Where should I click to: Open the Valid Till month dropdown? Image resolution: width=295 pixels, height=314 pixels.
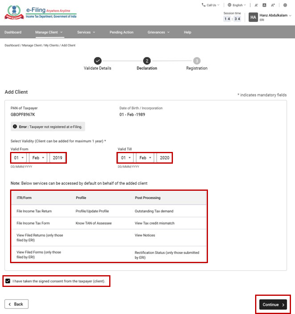[145, 158]
